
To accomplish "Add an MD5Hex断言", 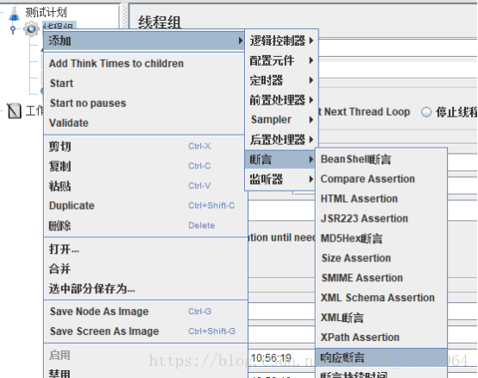I will (381, 238).
